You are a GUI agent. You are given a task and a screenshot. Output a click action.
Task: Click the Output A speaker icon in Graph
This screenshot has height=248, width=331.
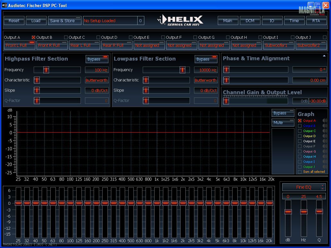(x=325, y=120)
